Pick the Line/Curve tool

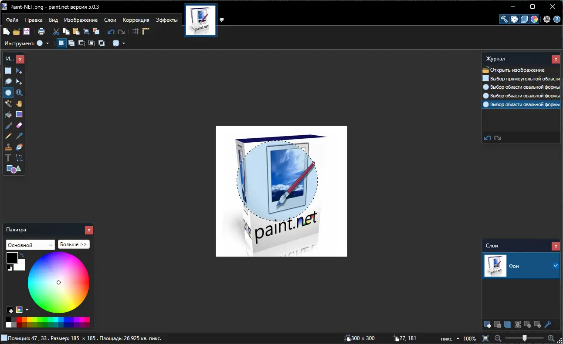[x=19, y=158]
